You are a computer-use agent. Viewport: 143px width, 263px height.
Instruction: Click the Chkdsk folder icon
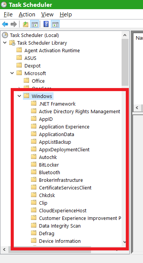(x=34, y=195)
